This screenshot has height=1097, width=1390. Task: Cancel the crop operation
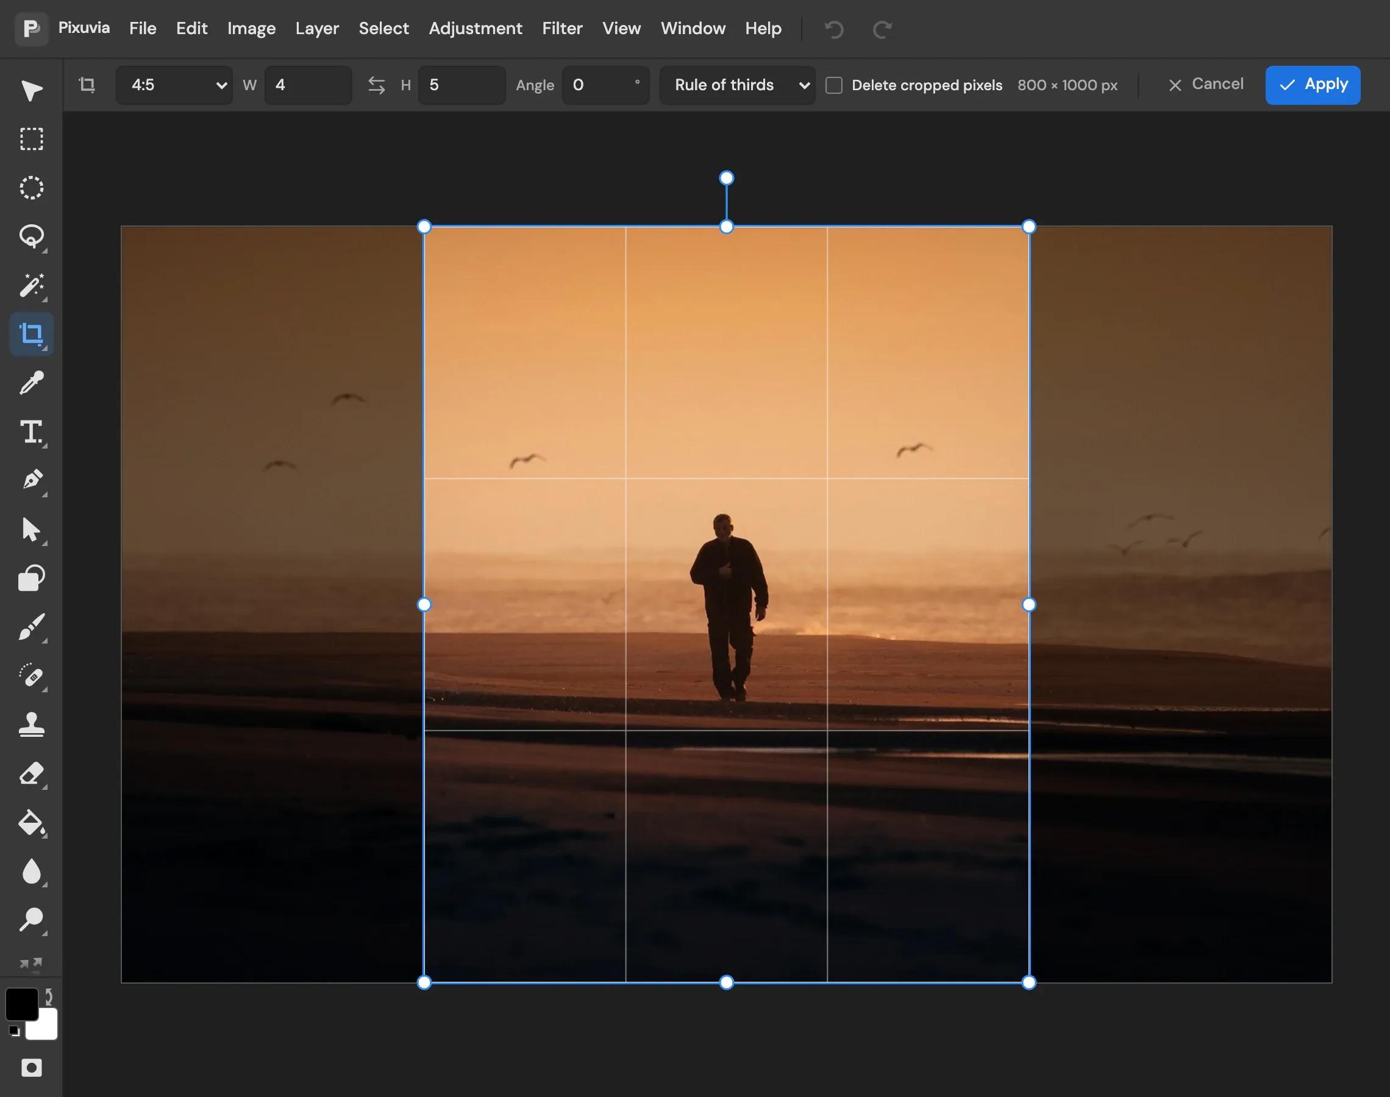click(x=1206, y=84)
